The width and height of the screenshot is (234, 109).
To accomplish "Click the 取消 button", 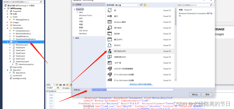I will tap(207, 94).
